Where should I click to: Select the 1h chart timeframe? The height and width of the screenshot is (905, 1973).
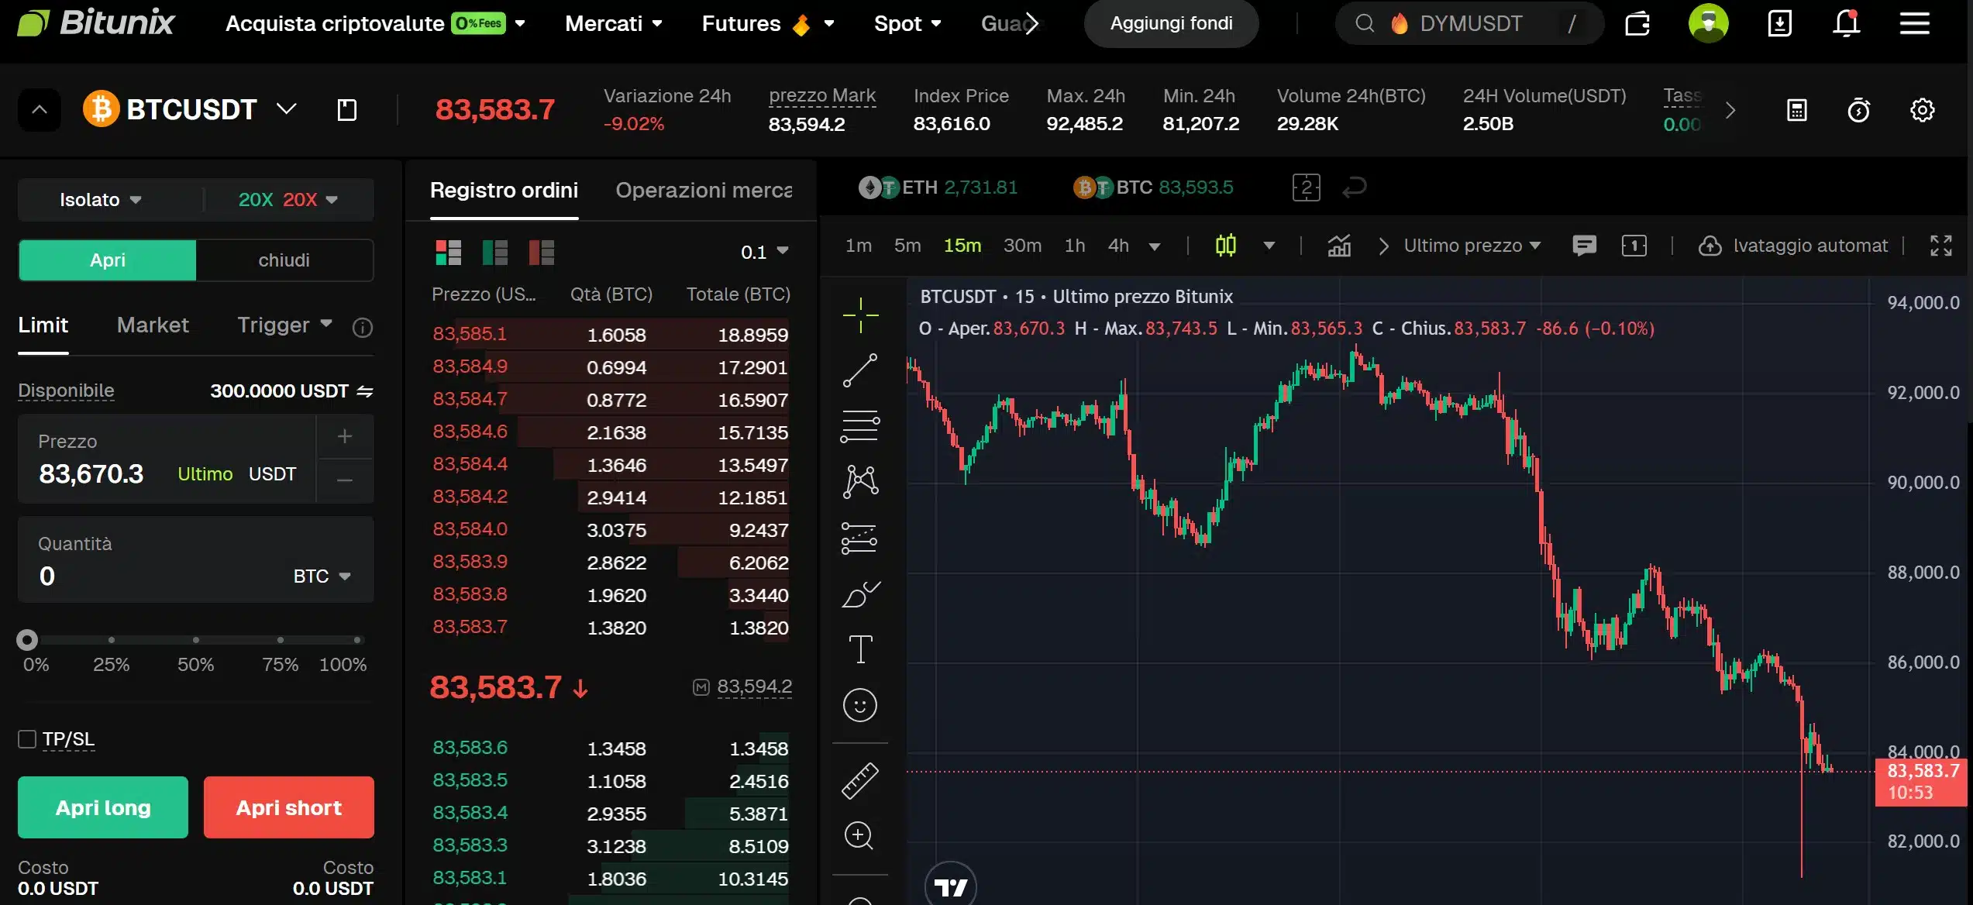tap(1075, 246)
